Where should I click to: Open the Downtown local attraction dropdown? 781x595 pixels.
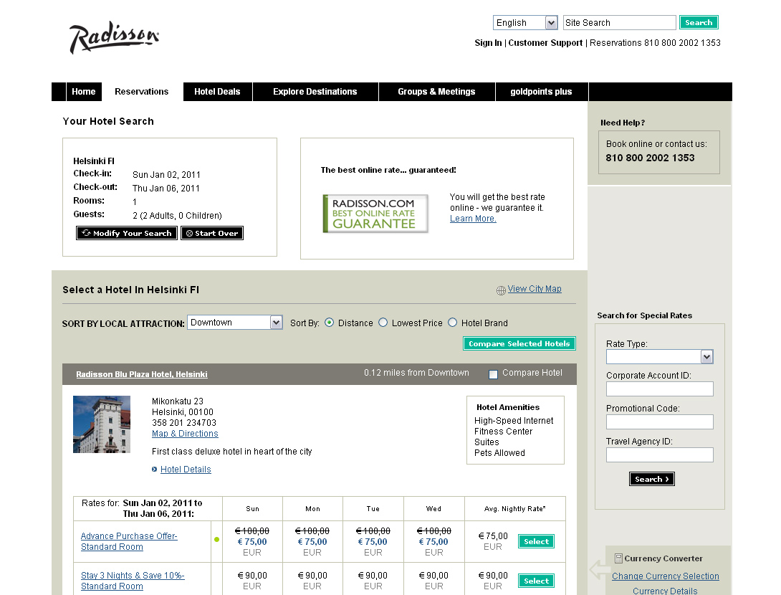tap(235, 323)
